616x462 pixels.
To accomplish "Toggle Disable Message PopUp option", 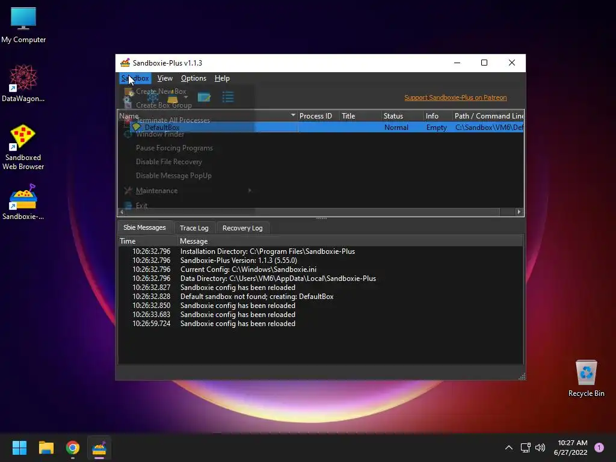I will (x=173, y=175).
